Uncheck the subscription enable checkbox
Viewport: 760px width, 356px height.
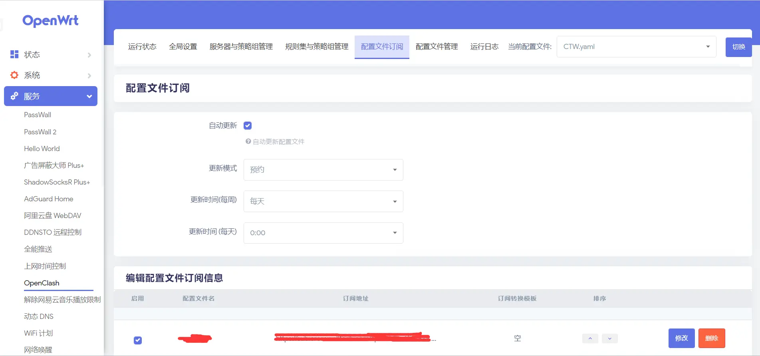click(138, 340)
